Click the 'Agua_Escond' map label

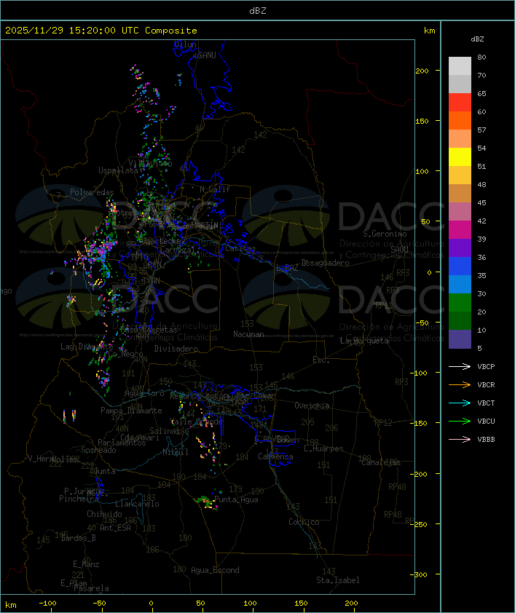coord(215,570)
